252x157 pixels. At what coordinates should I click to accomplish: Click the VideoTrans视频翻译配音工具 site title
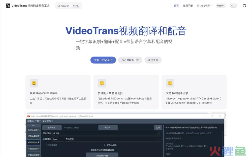[30, 6]
